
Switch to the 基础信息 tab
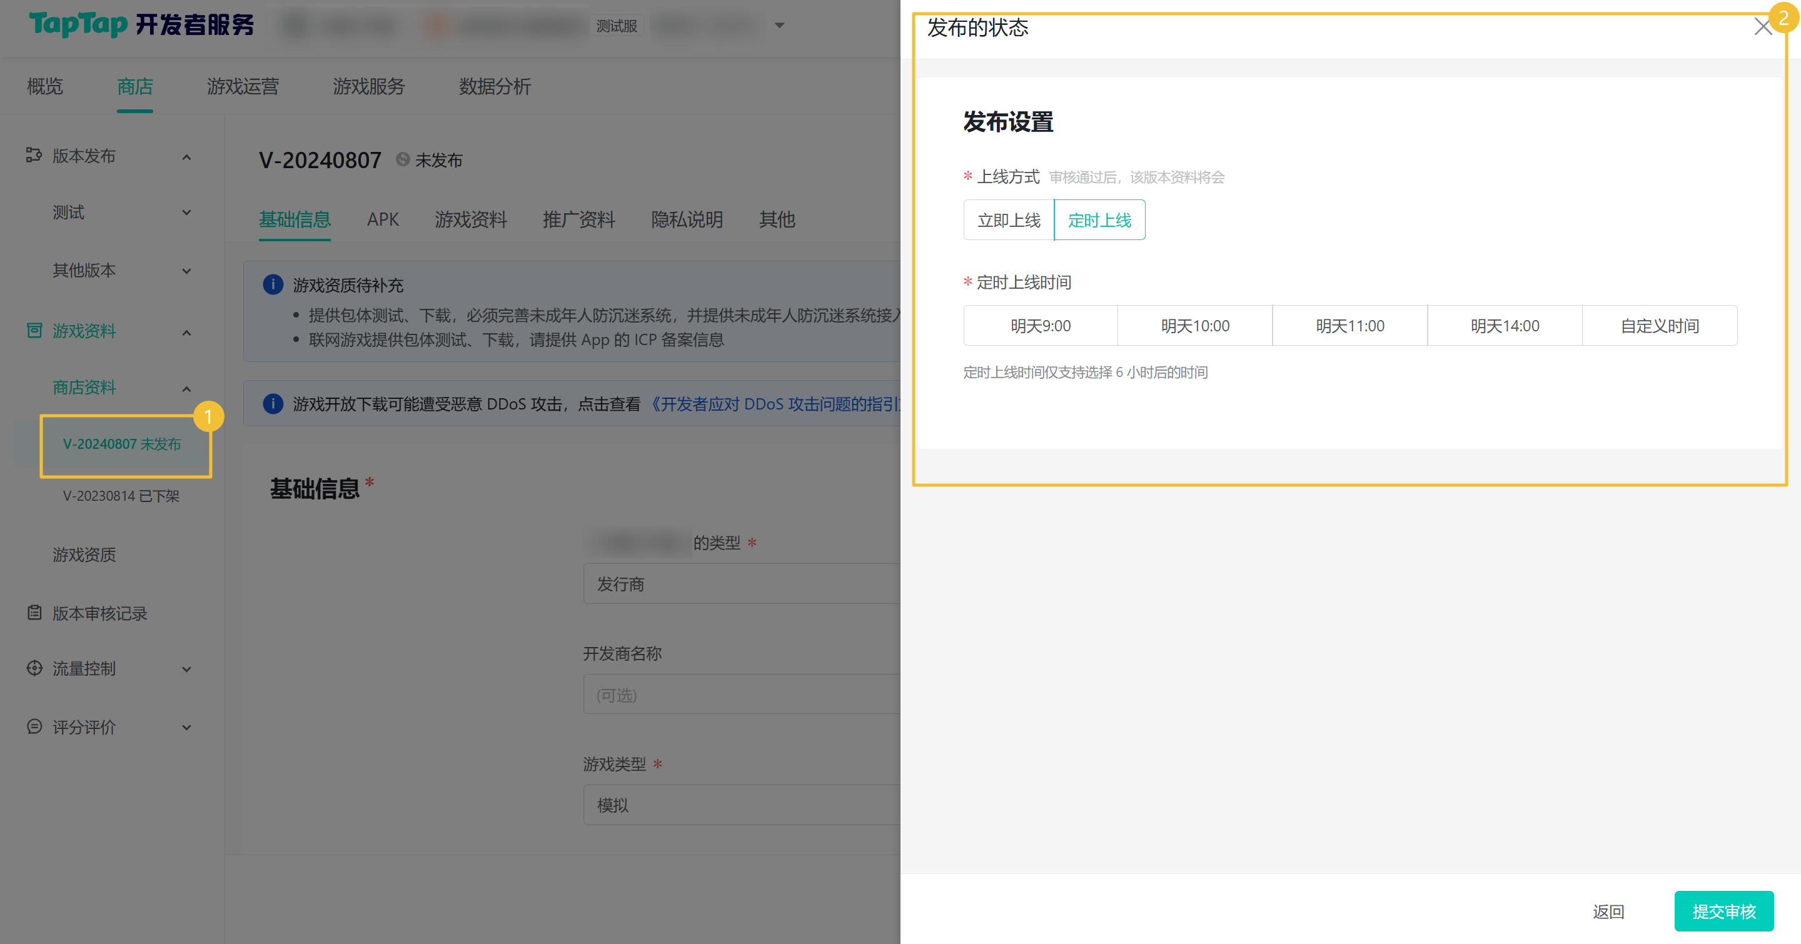point(295,219)
